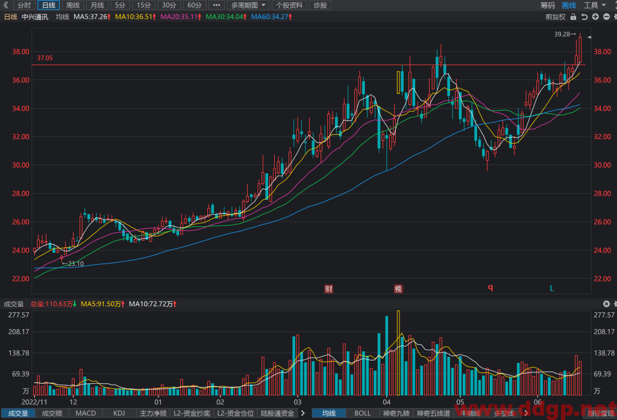Click the 中兴通讯 stock name
The image size is (617, 420).
point(35,17)
